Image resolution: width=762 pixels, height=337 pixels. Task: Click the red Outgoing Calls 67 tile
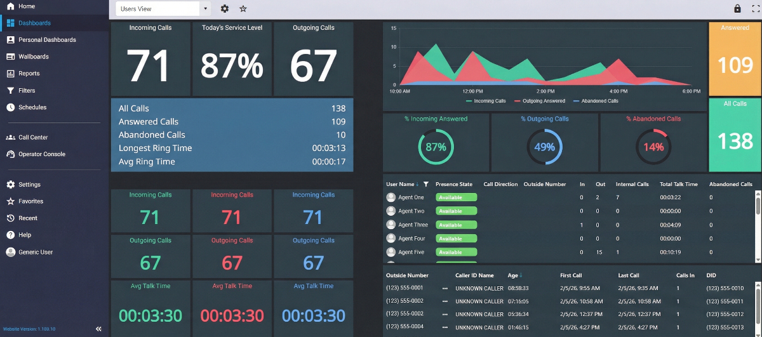click(232, 256)
